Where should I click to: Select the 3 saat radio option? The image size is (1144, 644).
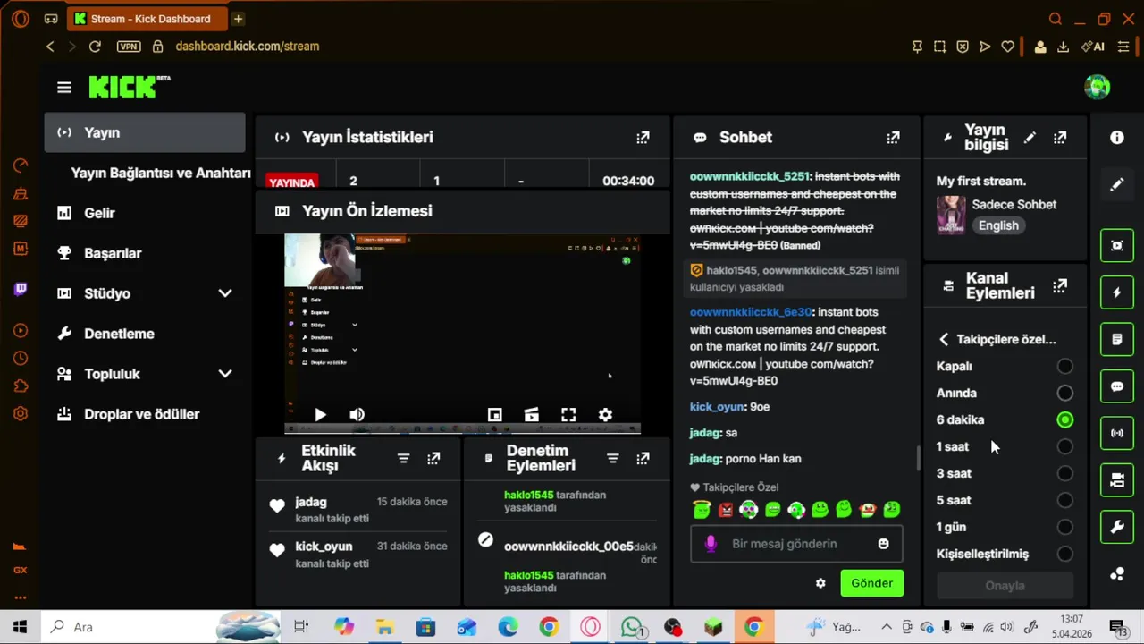[1064, 473]
